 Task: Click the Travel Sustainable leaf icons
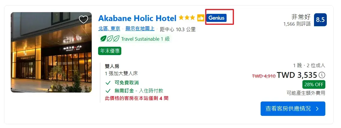tap(109, 39)
